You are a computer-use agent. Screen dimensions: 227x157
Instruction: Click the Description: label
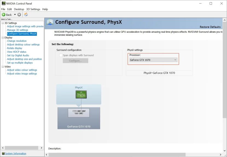pyautogui.click(x=55, y=149)
